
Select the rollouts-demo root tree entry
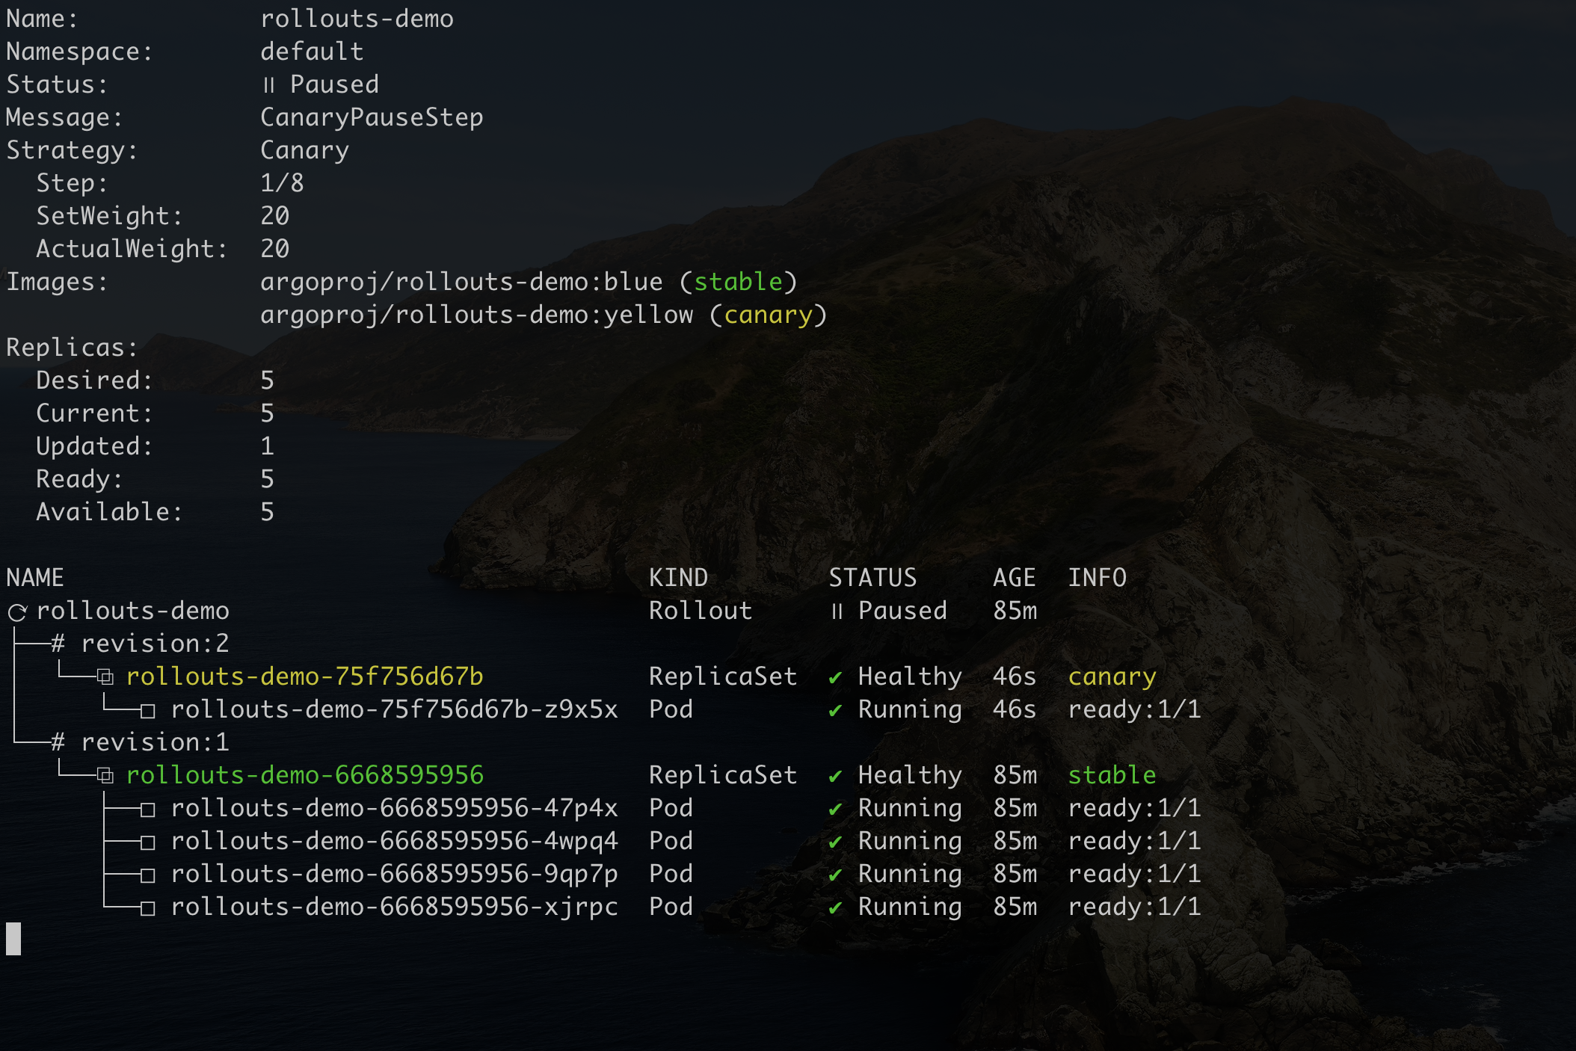coord(132,611)
